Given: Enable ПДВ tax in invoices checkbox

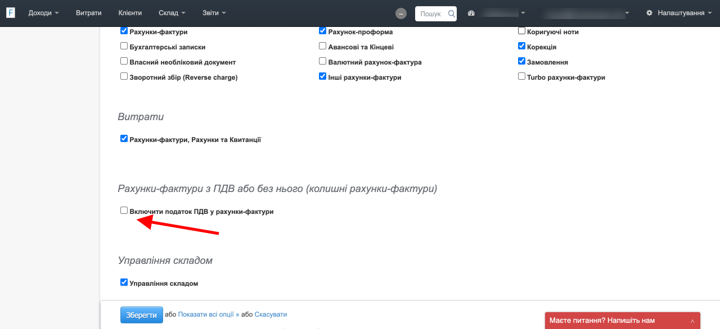Looking at the screenshot, I should (124, 211).
